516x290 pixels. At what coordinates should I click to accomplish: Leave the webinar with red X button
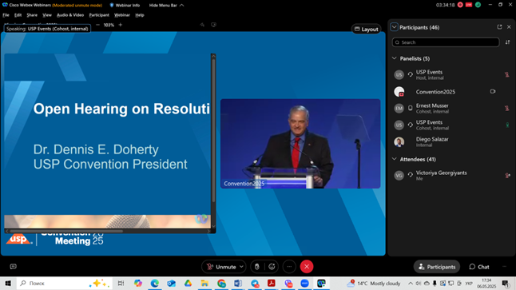307,267
